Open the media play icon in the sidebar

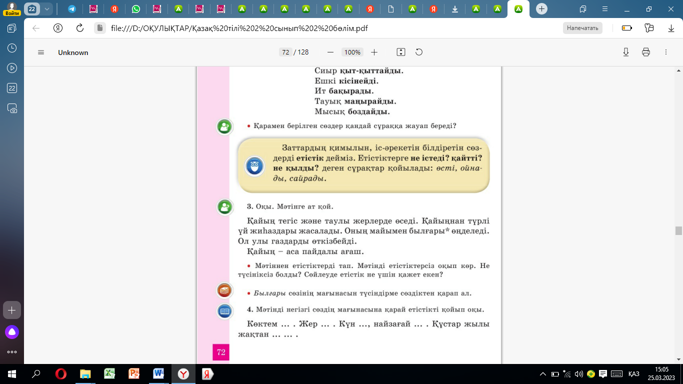12,68
